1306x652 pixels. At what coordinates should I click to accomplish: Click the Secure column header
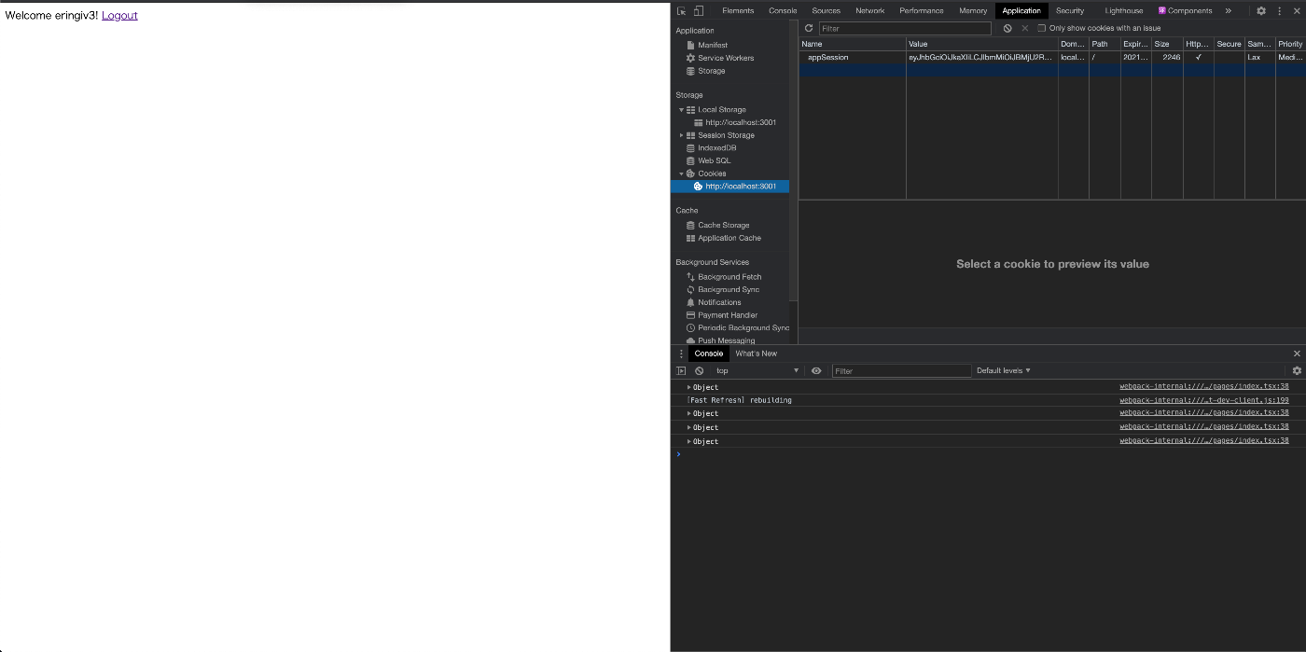(1229, 44)
